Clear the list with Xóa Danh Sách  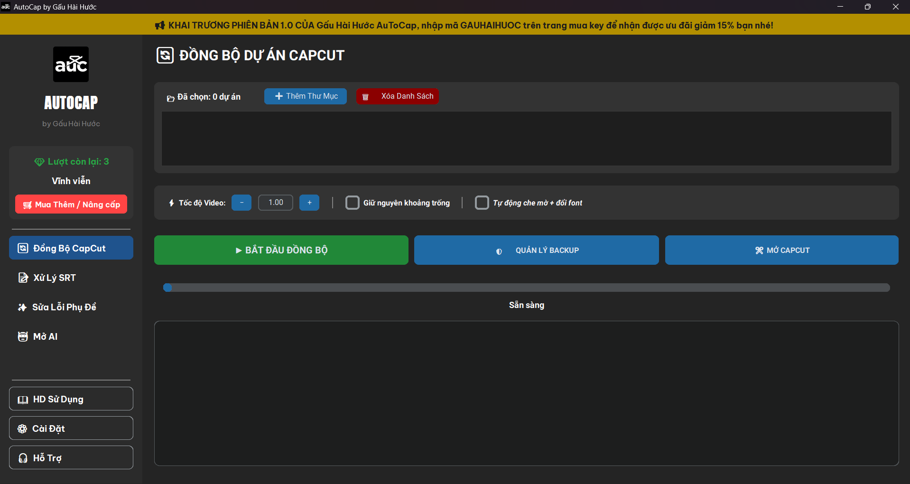(398, 96)
